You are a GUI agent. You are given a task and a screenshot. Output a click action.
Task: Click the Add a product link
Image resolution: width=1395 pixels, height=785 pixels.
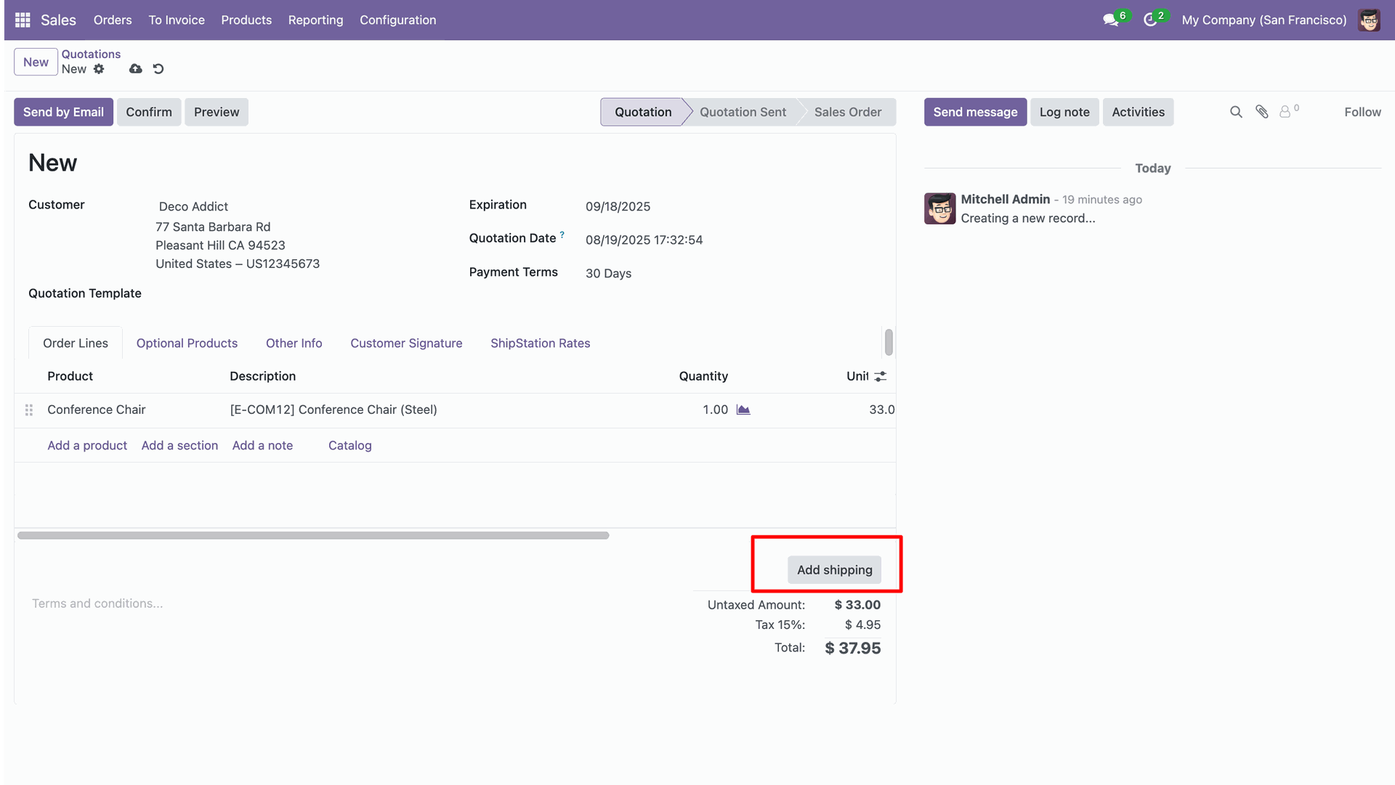click(87, 446)
